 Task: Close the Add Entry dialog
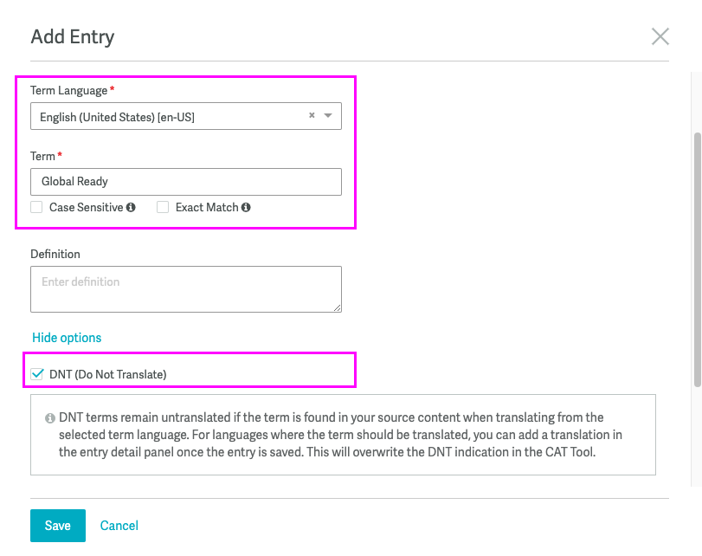pos(660,36)
